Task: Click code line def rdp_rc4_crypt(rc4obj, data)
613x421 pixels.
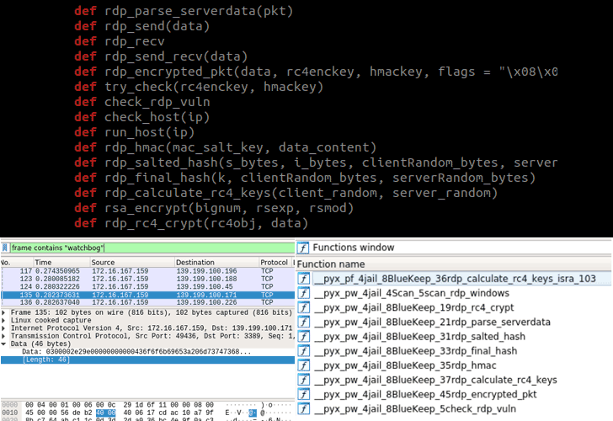Action: 192,224
